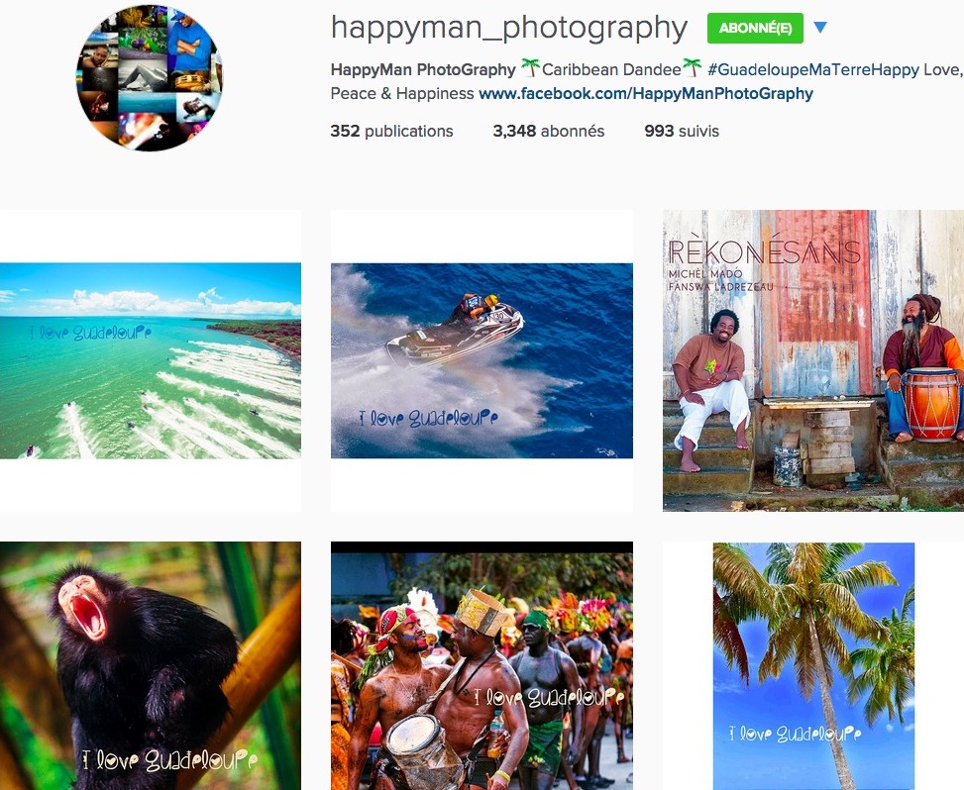Viewport: 964px width, 790px height.
Task: Click the HappyMan PhotoGraphy bold display name
Action: click(423, 69)
